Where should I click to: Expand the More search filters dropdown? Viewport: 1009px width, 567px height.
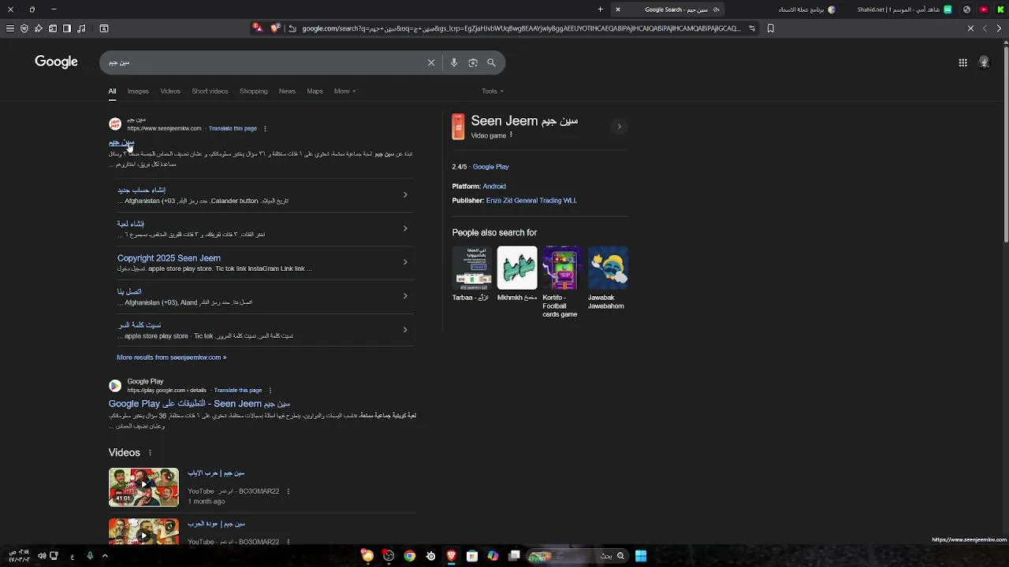[x=344, y=91]
